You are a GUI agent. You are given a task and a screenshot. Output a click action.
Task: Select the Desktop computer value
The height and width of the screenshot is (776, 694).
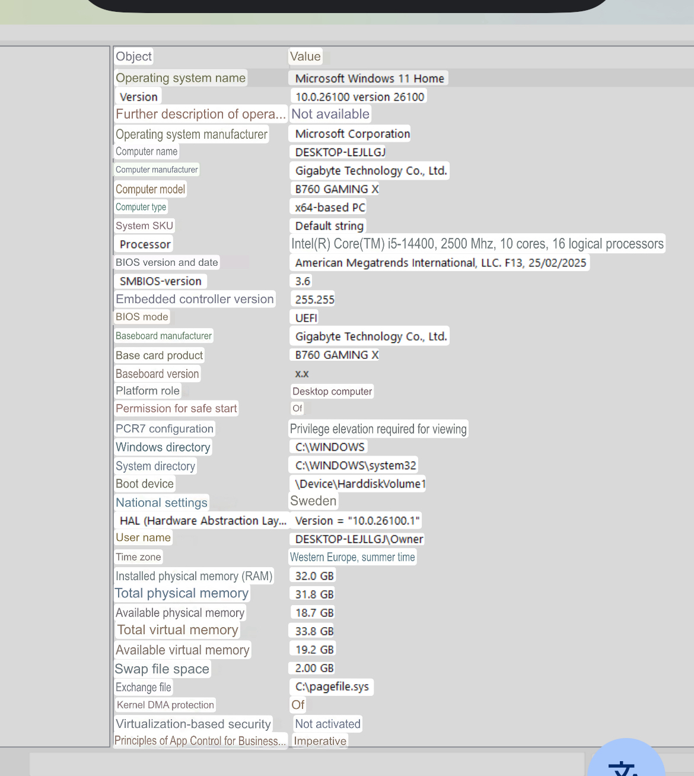click(x=332, y=392)
